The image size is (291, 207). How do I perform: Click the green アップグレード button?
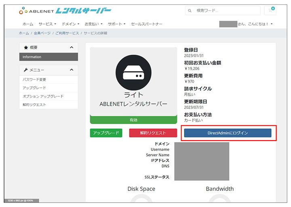click(x=106, y=133)
